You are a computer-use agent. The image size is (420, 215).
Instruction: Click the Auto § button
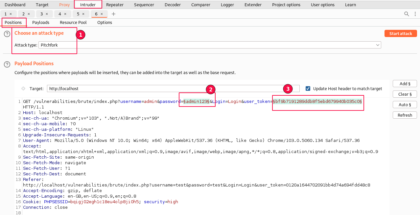(x=405, y=105)
